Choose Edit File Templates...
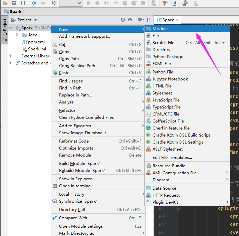239x236 pixels. (x=187, y=158)
